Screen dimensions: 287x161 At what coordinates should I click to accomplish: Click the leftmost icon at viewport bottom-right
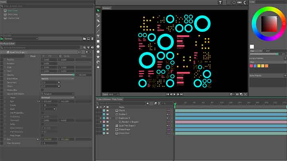231,94
